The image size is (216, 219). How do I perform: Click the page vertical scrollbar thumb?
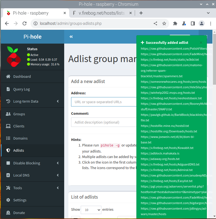pos(214,59)
